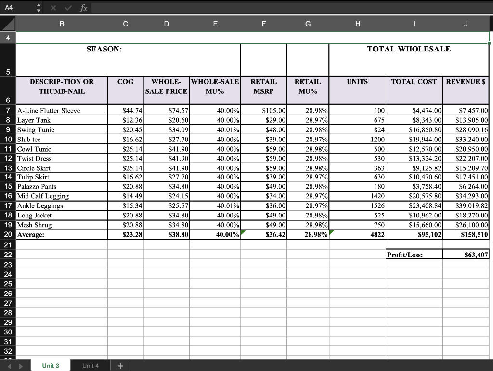Screen dimensions: 493x371
Task: Click the Mesh Shrug cell
Action: (62, 225)
